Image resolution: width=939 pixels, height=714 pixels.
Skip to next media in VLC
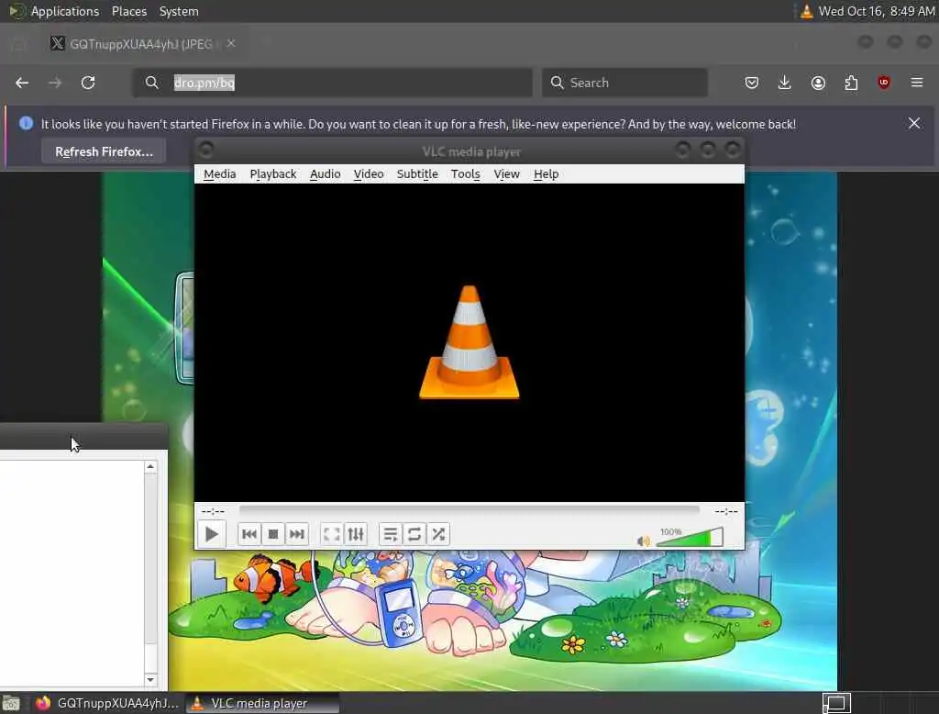tap(297, 533)
